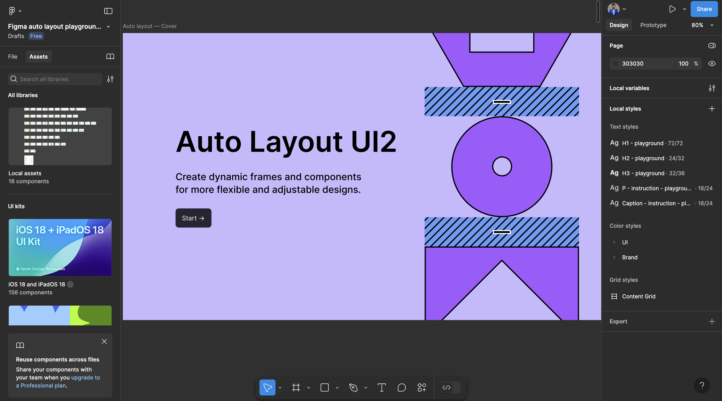The height and width of the screenshot is (401, 722).
Task: Click the Search all libraries field
Action: click(55, 79)
